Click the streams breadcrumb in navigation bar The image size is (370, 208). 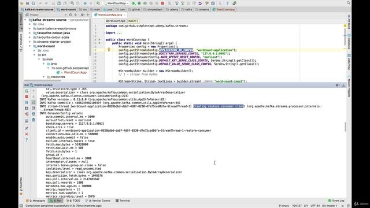coord(202,9)
